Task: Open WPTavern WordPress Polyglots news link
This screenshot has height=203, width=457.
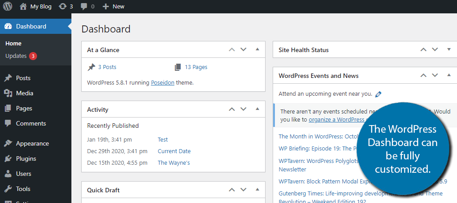Action: [x=318, y=165]
